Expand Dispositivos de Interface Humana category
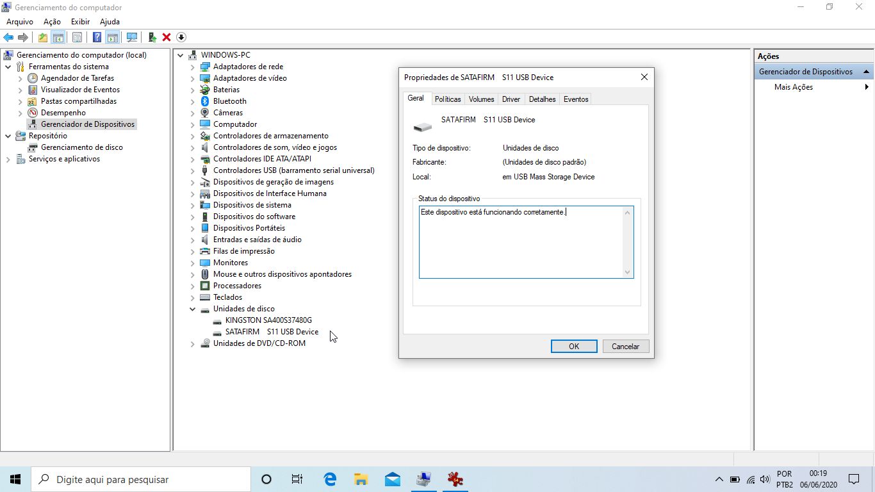875x492 pixels. (x=192, y=193)
